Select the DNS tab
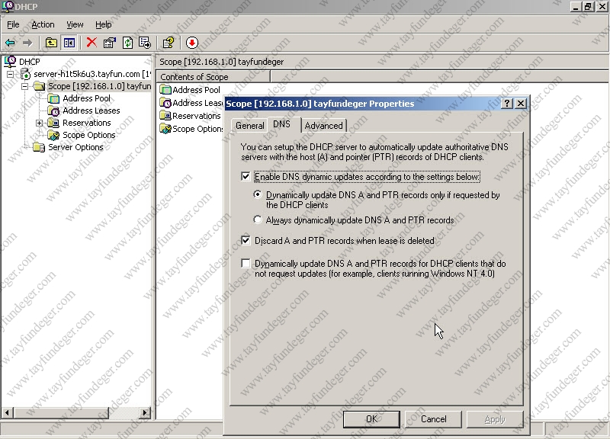Viewport: 610px width, 439px height. click(281, 124)
